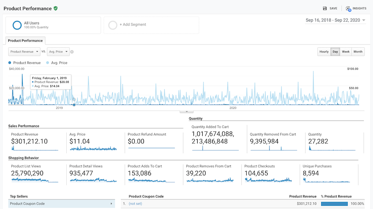The height and width of the screenshot is (209, 373).
Task: Open the Insights panel icon
Action: tap(348, 9)
